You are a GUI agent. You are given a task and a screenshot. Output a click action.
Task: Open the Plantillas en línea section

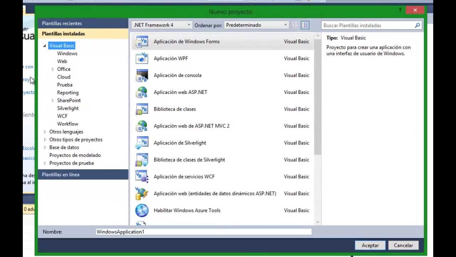coord(83,175)
